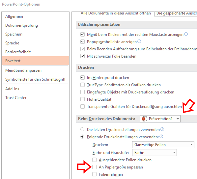
Task: Open the Präsentation1 document dropdown
Action: pyautogui.click(x=160, y=119)
